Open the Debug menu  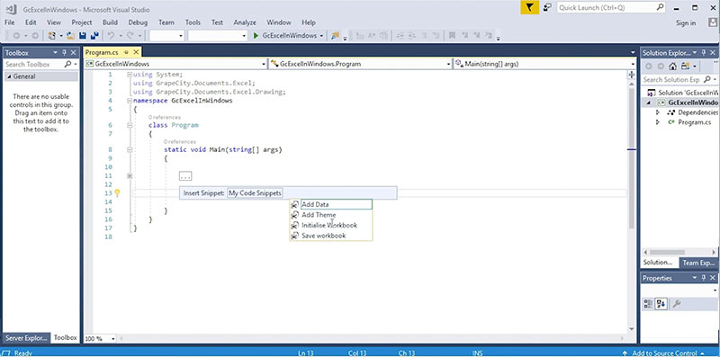(138, 22)
